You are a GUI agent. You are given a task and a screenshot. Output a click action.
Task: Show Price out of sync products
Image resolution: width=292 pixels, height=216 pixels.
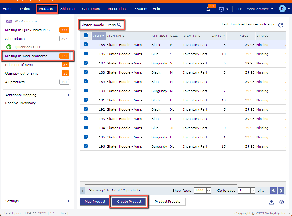pos(37,65)
